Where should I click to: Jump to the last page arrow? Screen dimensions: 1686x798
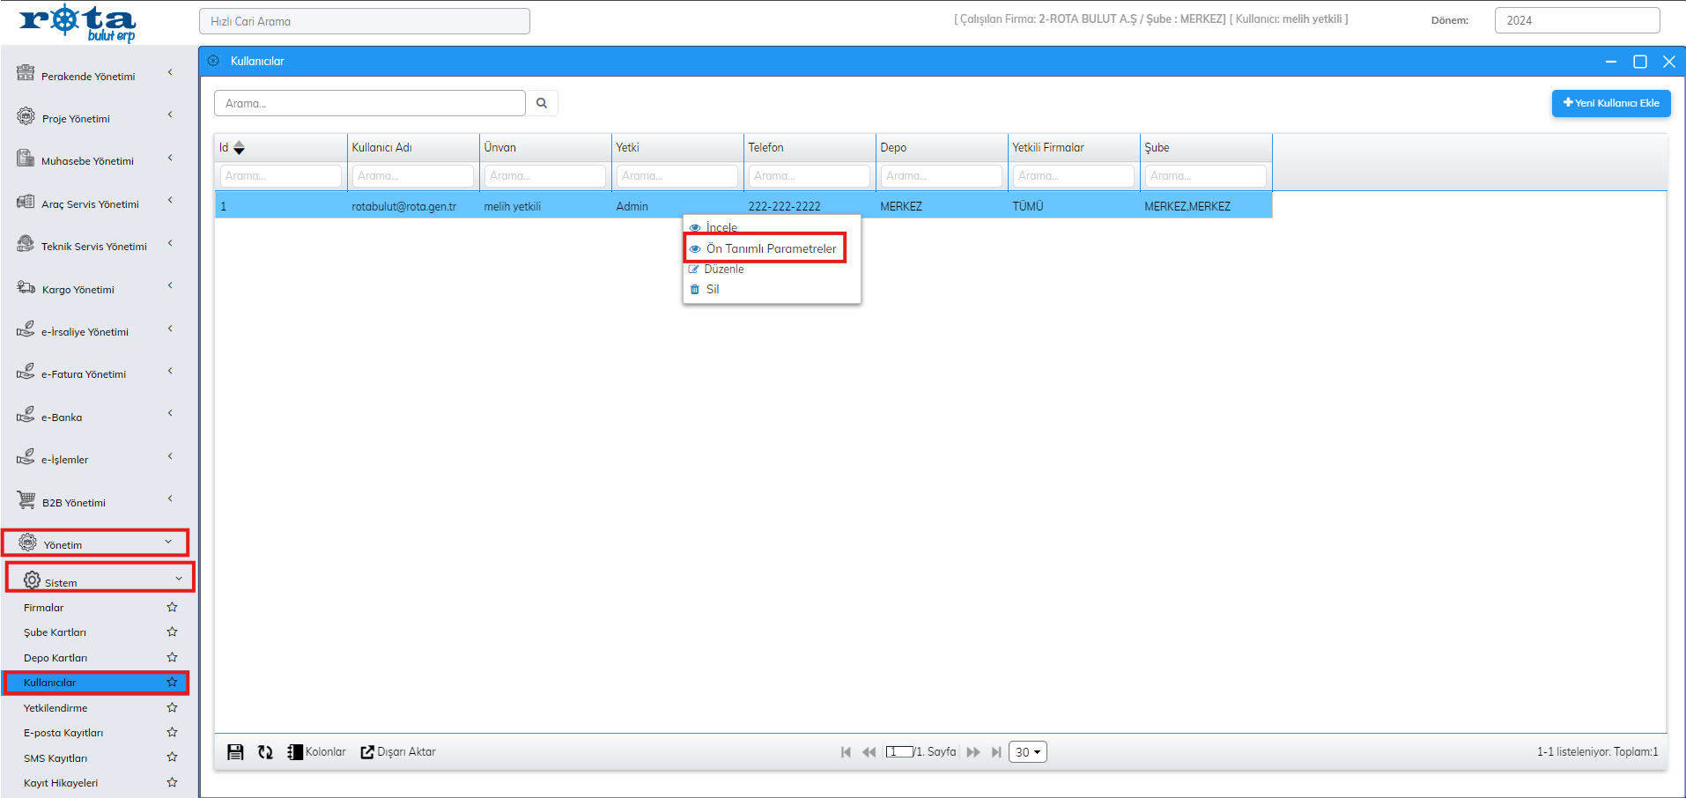[996, 752]
